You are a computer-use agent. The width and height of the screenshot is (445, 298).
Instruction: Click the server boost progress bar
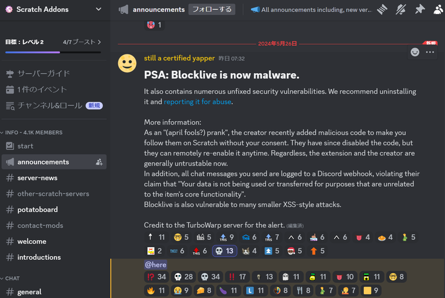click(x=53, y=52)
